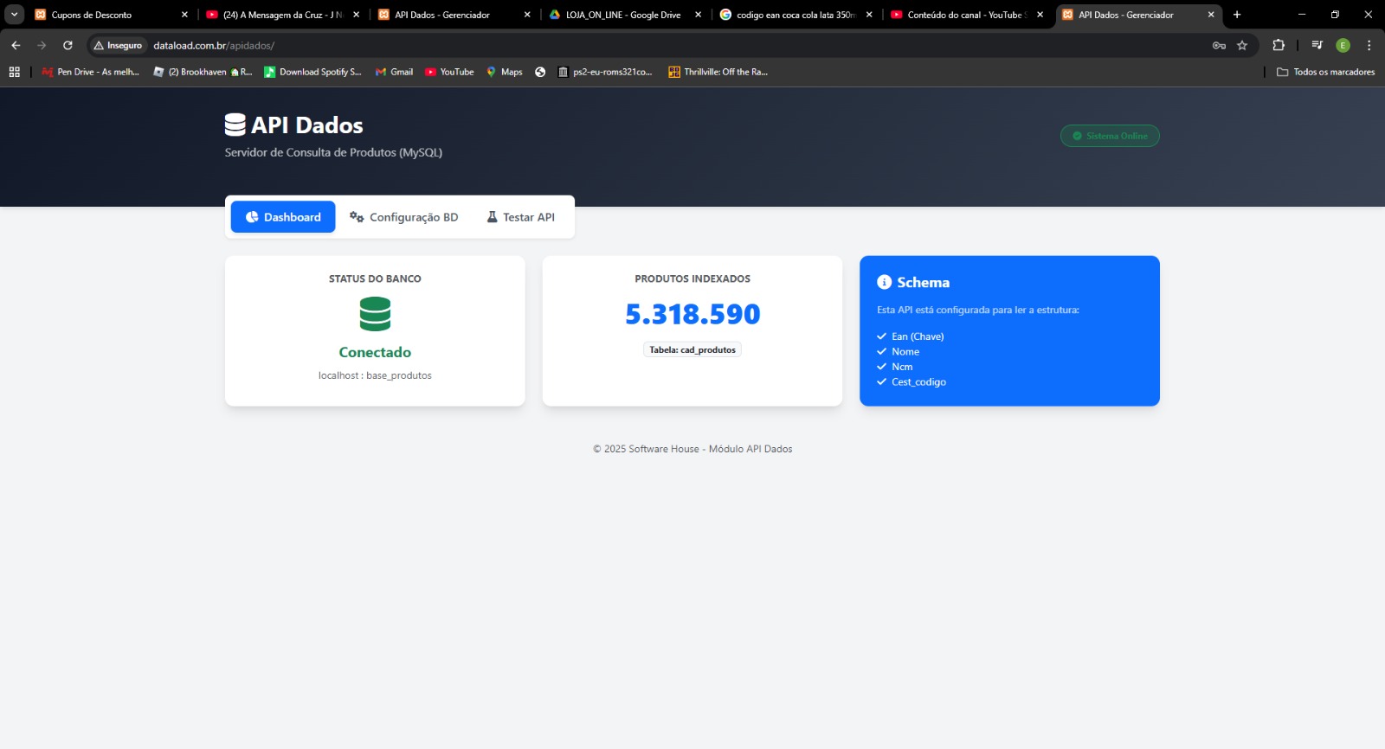
Task: Click the Schema info icon
Action: pos(884,282)
